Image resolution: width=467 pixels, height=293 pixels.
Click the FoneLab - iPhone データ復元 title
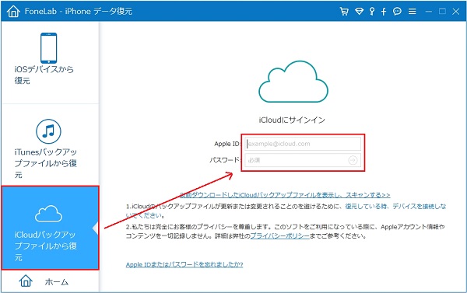coord(79,12)
